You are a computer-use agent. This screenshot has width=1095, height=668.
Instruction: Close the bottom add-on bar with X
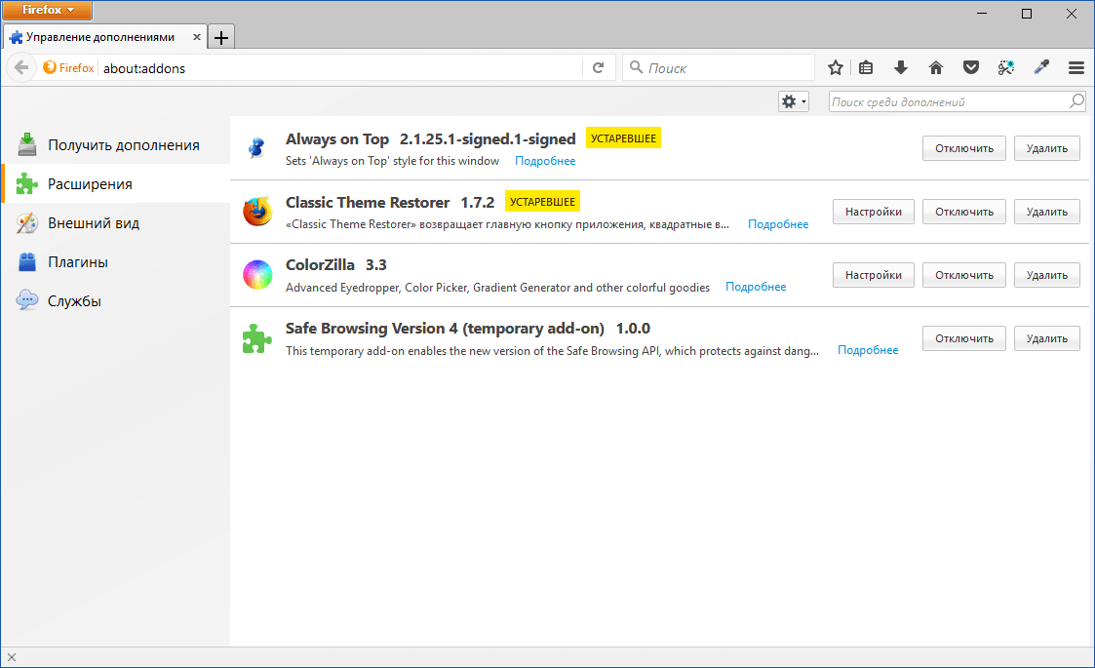coord(11,657)
